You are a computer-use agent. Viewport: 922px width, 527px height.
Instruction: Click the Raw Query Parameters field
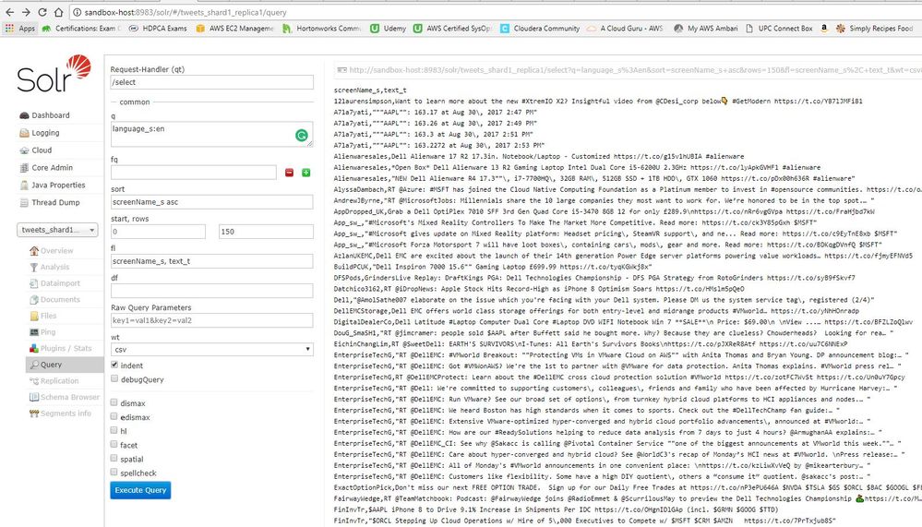211,320
